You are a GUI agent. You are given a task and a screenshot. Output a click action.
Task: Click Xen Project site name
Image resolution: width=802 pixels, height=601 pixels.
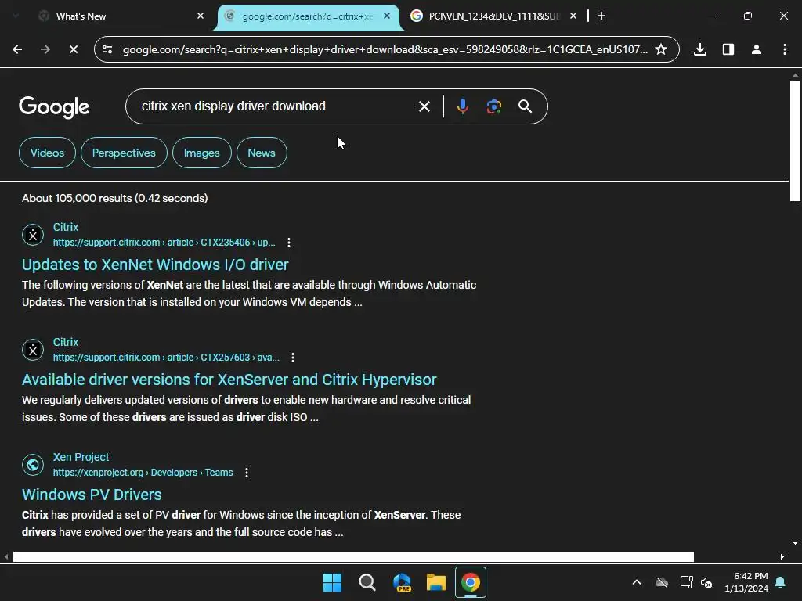click(x=81, y=457)
